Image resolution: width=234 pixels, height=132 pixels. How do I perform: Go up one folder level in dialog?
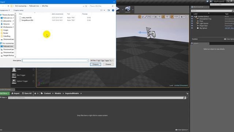(x=8, y=6)
